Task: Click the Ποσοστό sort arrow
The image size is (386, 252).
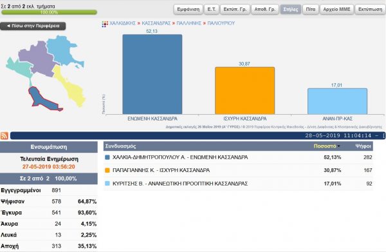Action: (x=339, y=146)
